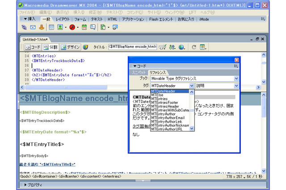Image resolution: width=286 pixels, height=190 pixels.
Task: Open the 表示(V) menu
Action: click(63, 12)
